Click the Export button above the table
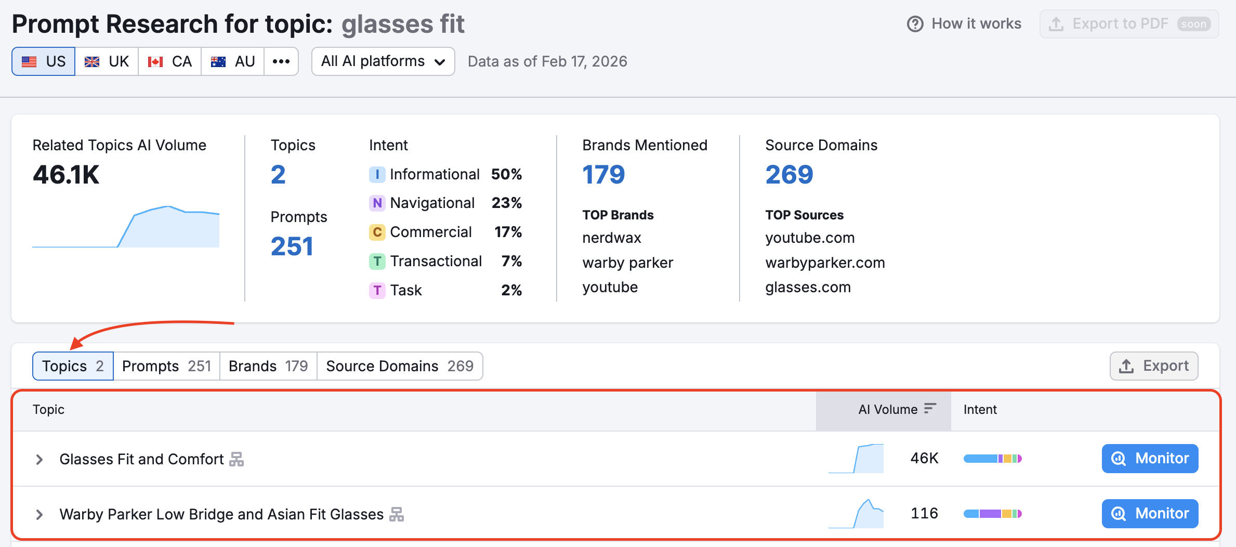 click(x=1154, y=366)
